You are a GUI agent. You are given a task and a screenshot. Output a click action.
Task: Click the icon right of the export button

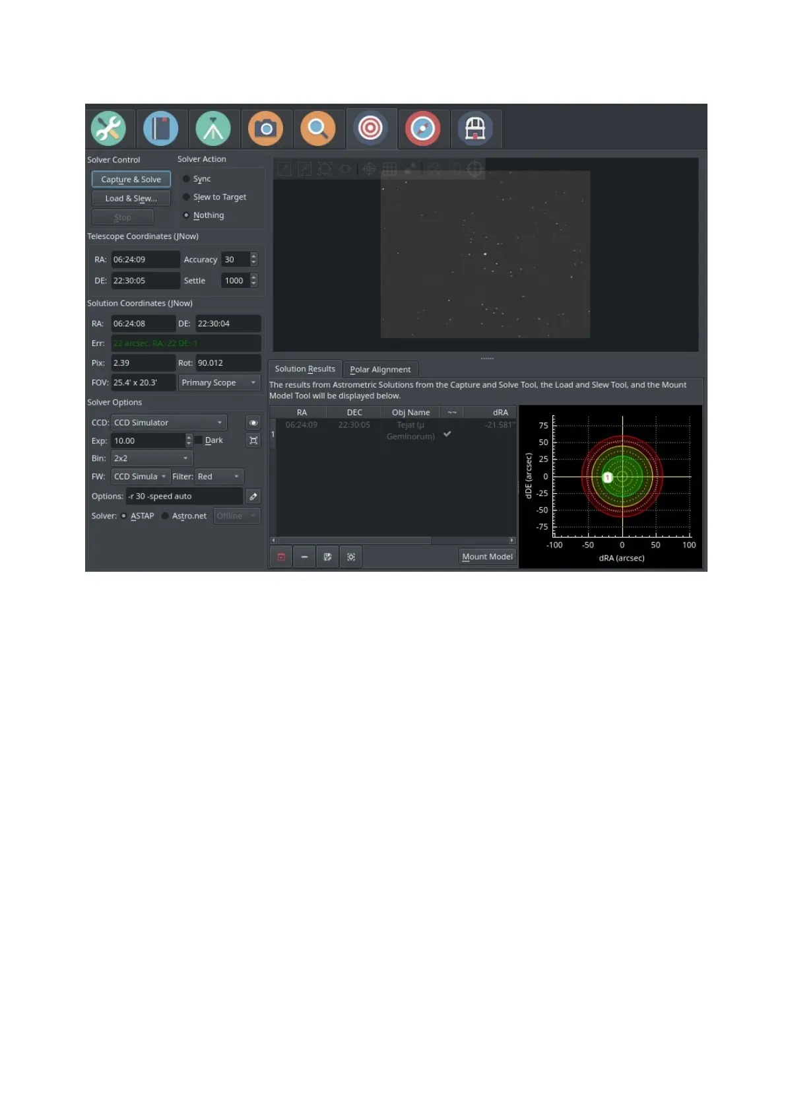(x=351, y=557)
